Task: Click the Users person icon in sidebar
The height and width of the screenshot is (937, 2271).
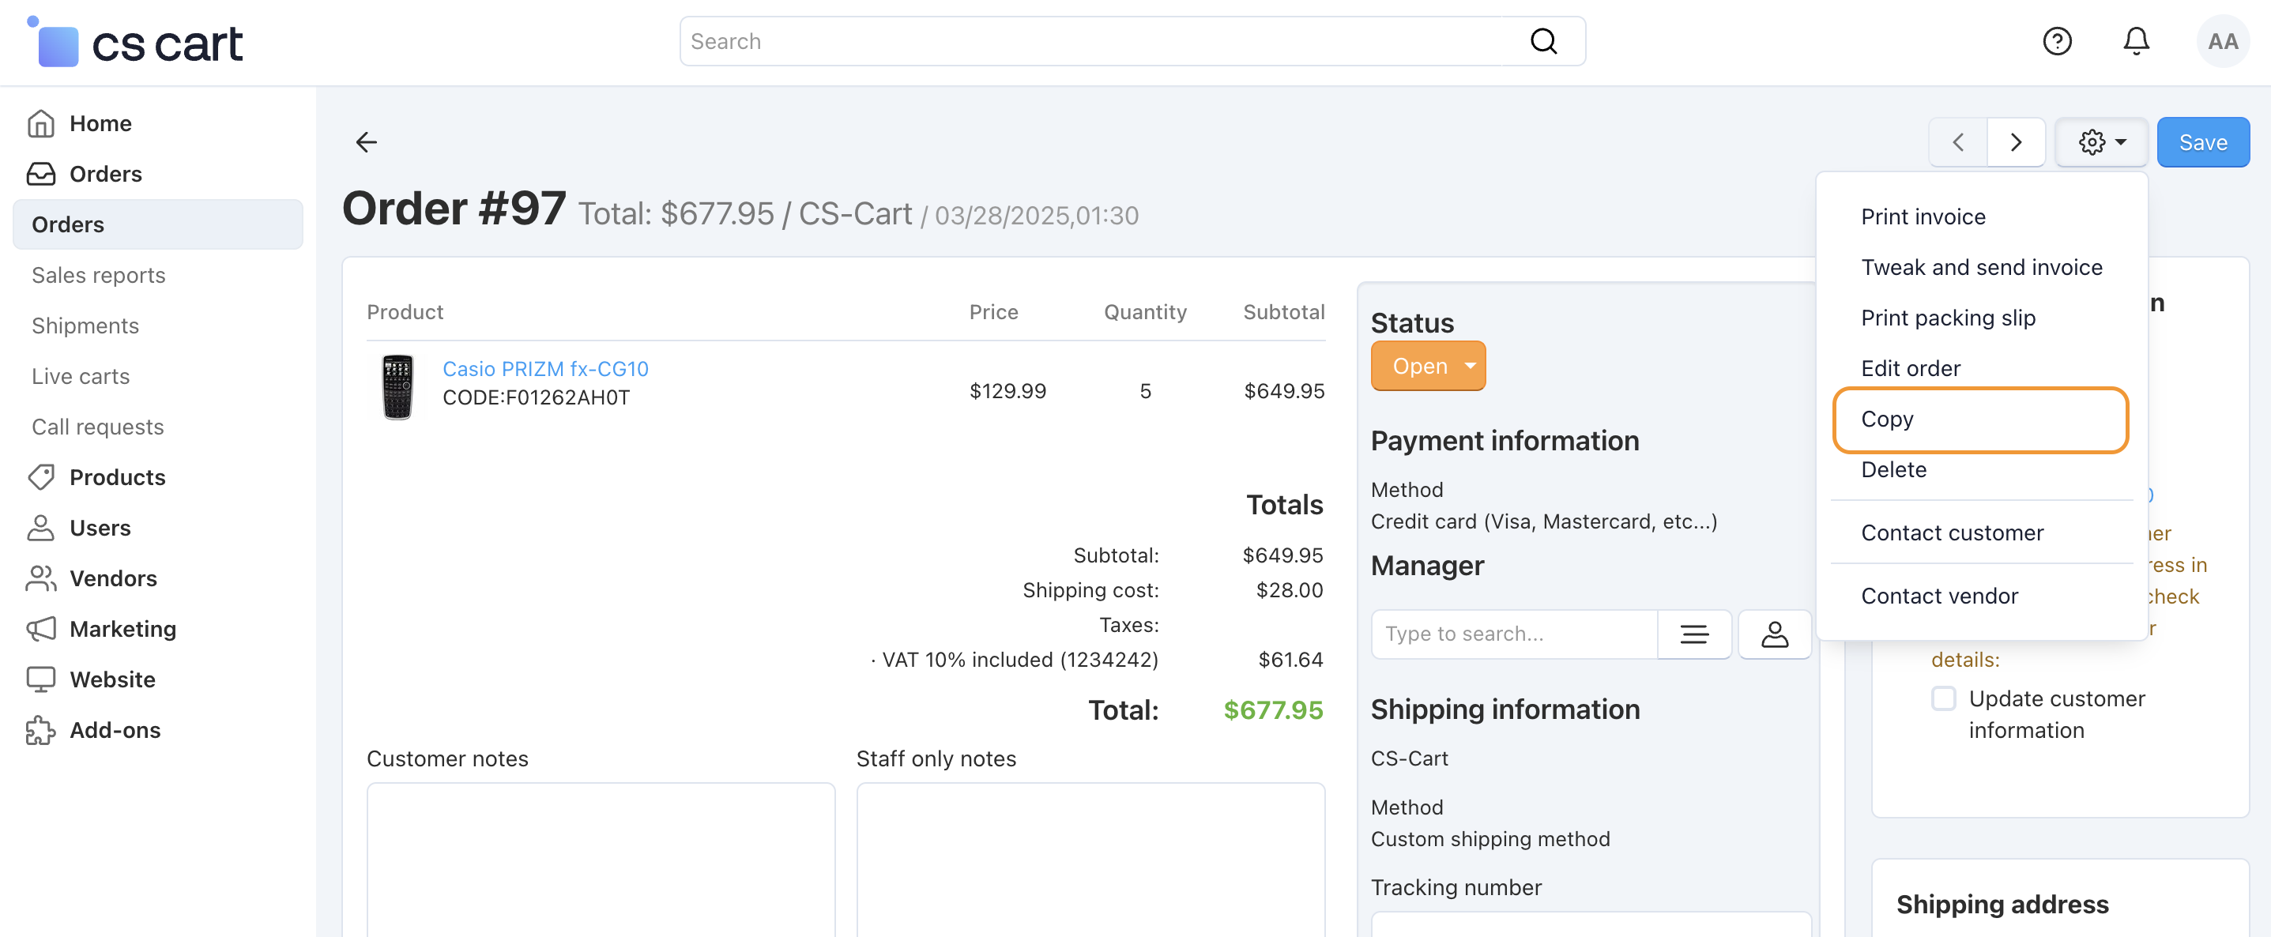Action: tap(40, 528)
